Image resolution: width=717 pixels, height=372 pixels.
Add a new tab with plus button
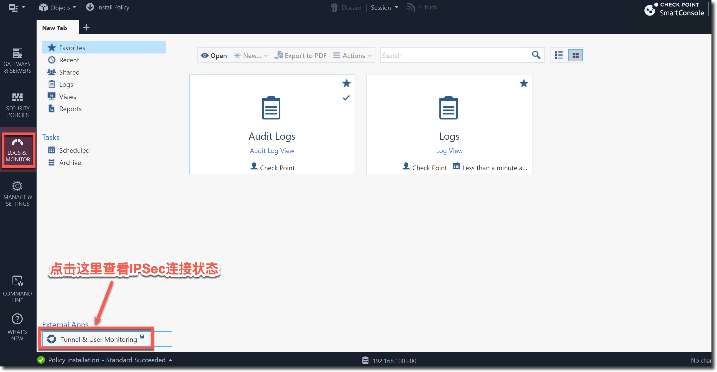coord(86,27)
